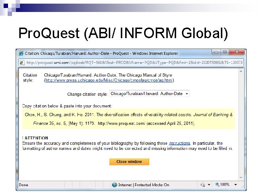262x196 pixels.
Task: Click the Close window button
Action: click(129, 162)
